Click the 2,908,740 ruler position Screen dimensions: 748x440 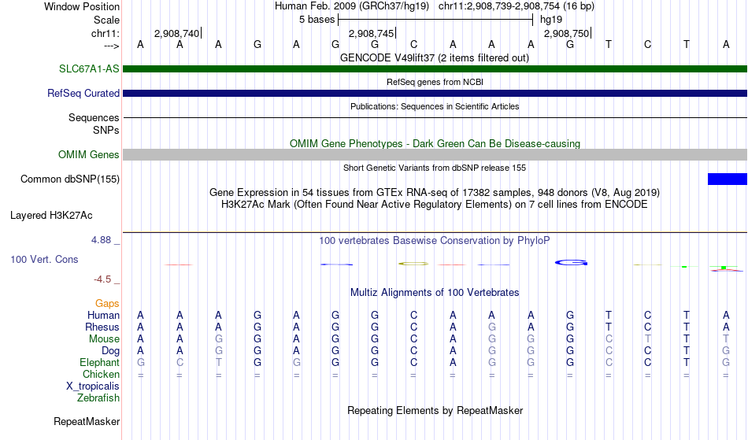(176, 33)
